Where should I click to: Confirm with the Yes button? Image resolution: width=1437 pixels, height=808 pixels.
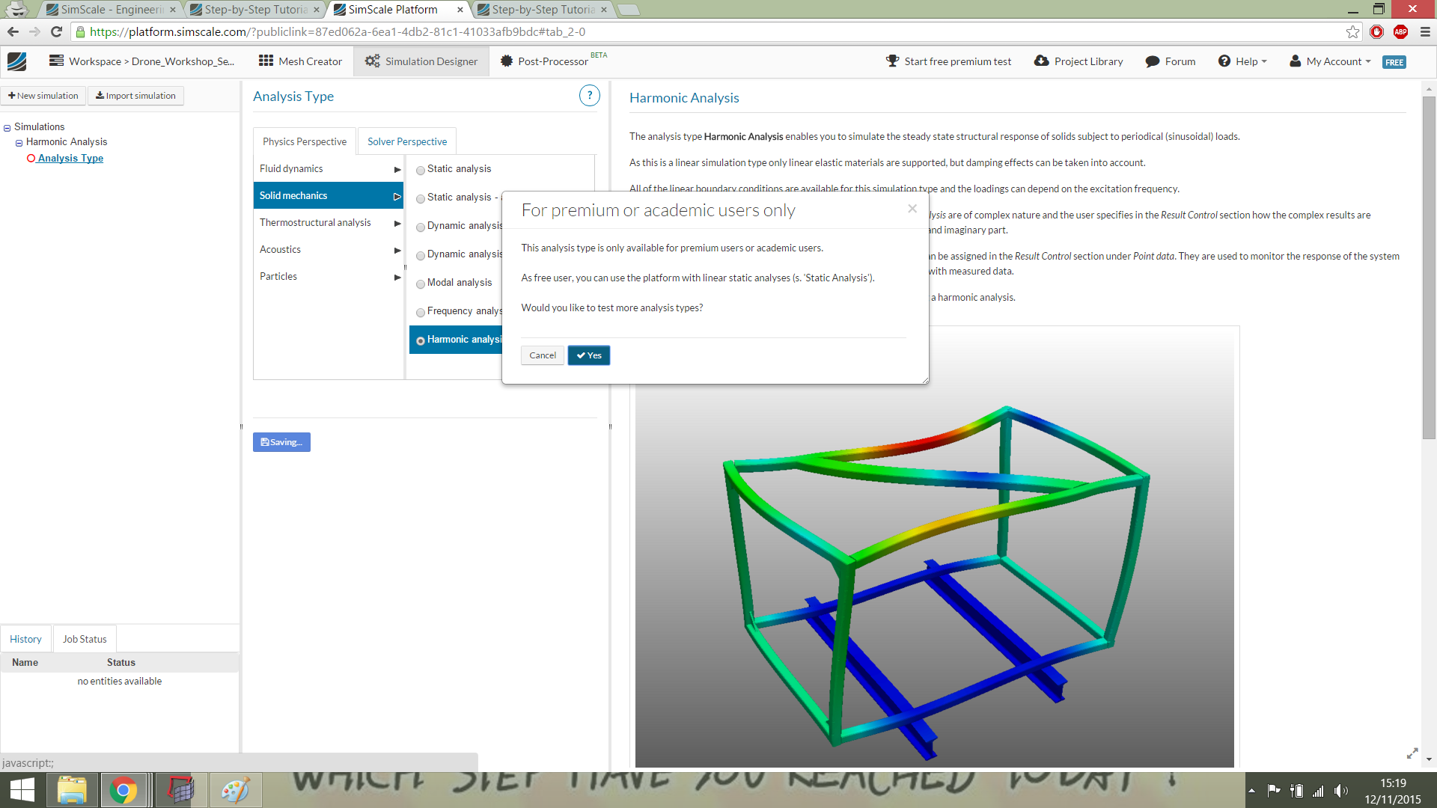pos(588,355)
